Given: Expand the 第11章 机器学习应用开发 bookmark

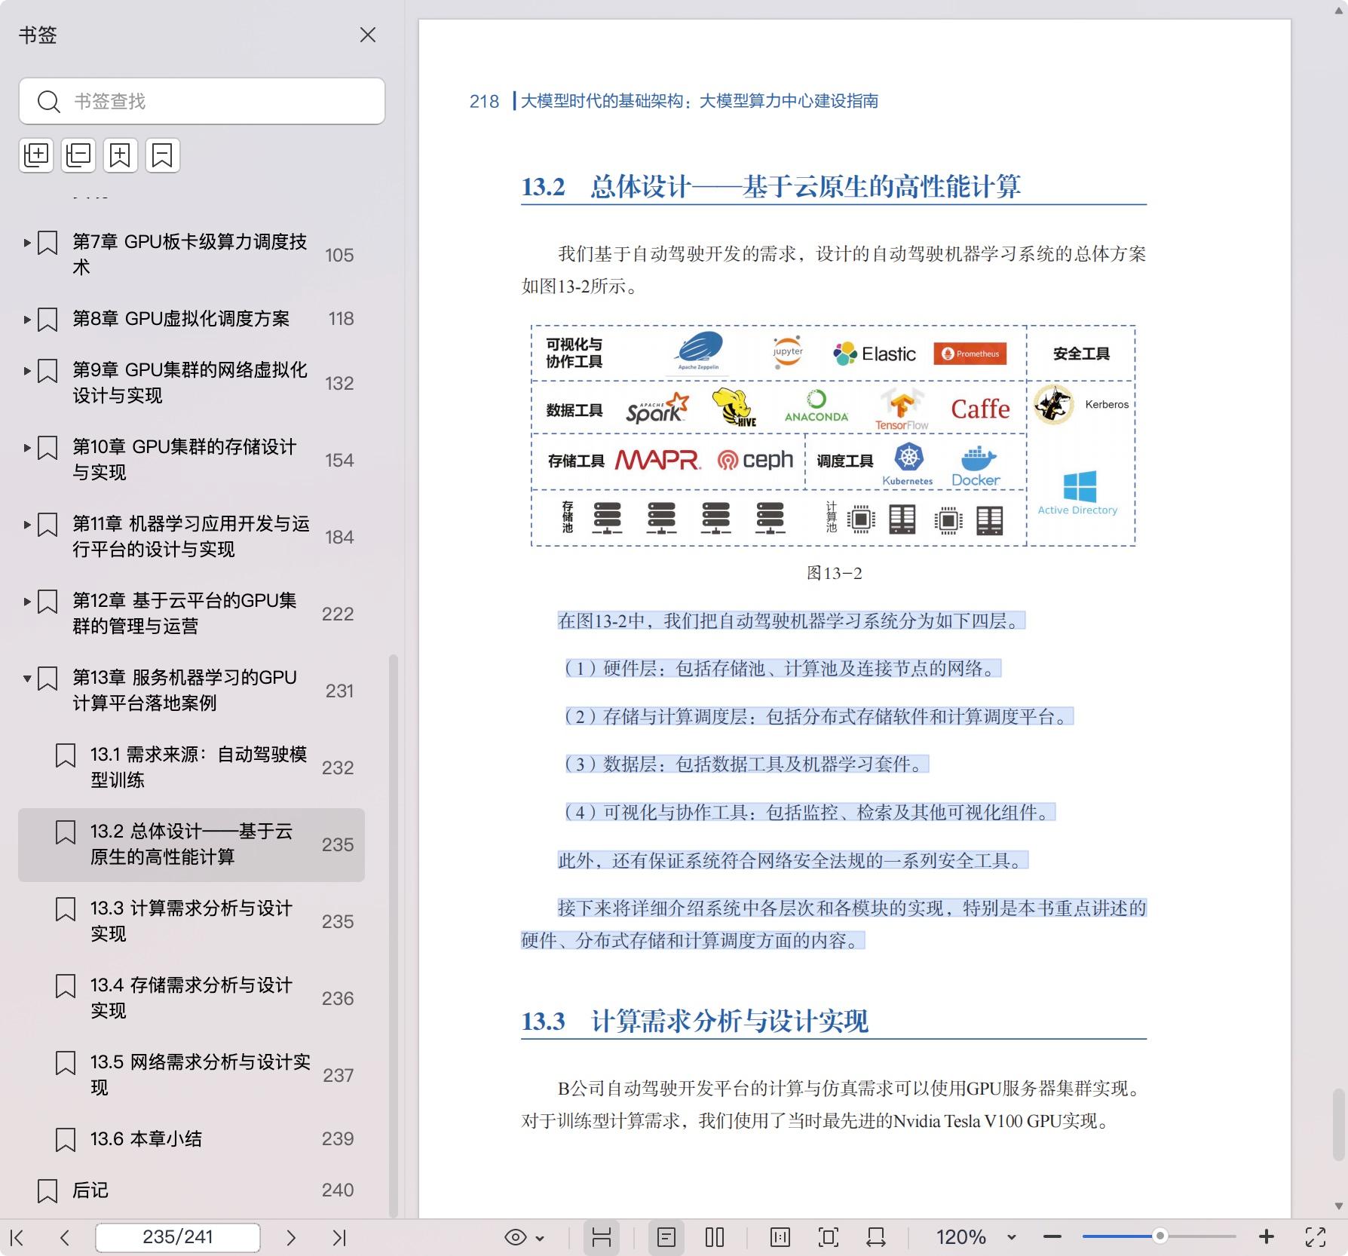Looking at the screenshot, I should pos(27,525).
